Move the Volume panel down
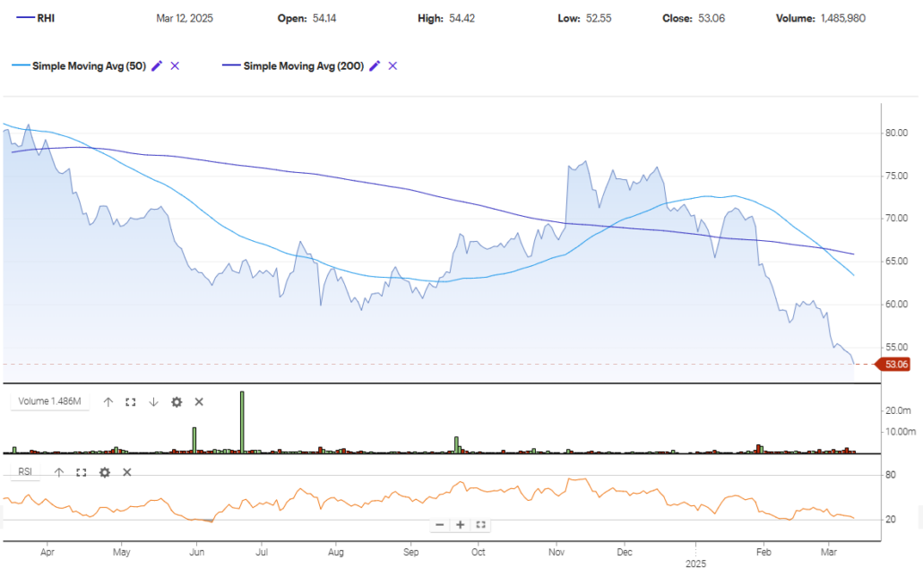The width and height of the screenshot is (923, 568). pos(153,402)
